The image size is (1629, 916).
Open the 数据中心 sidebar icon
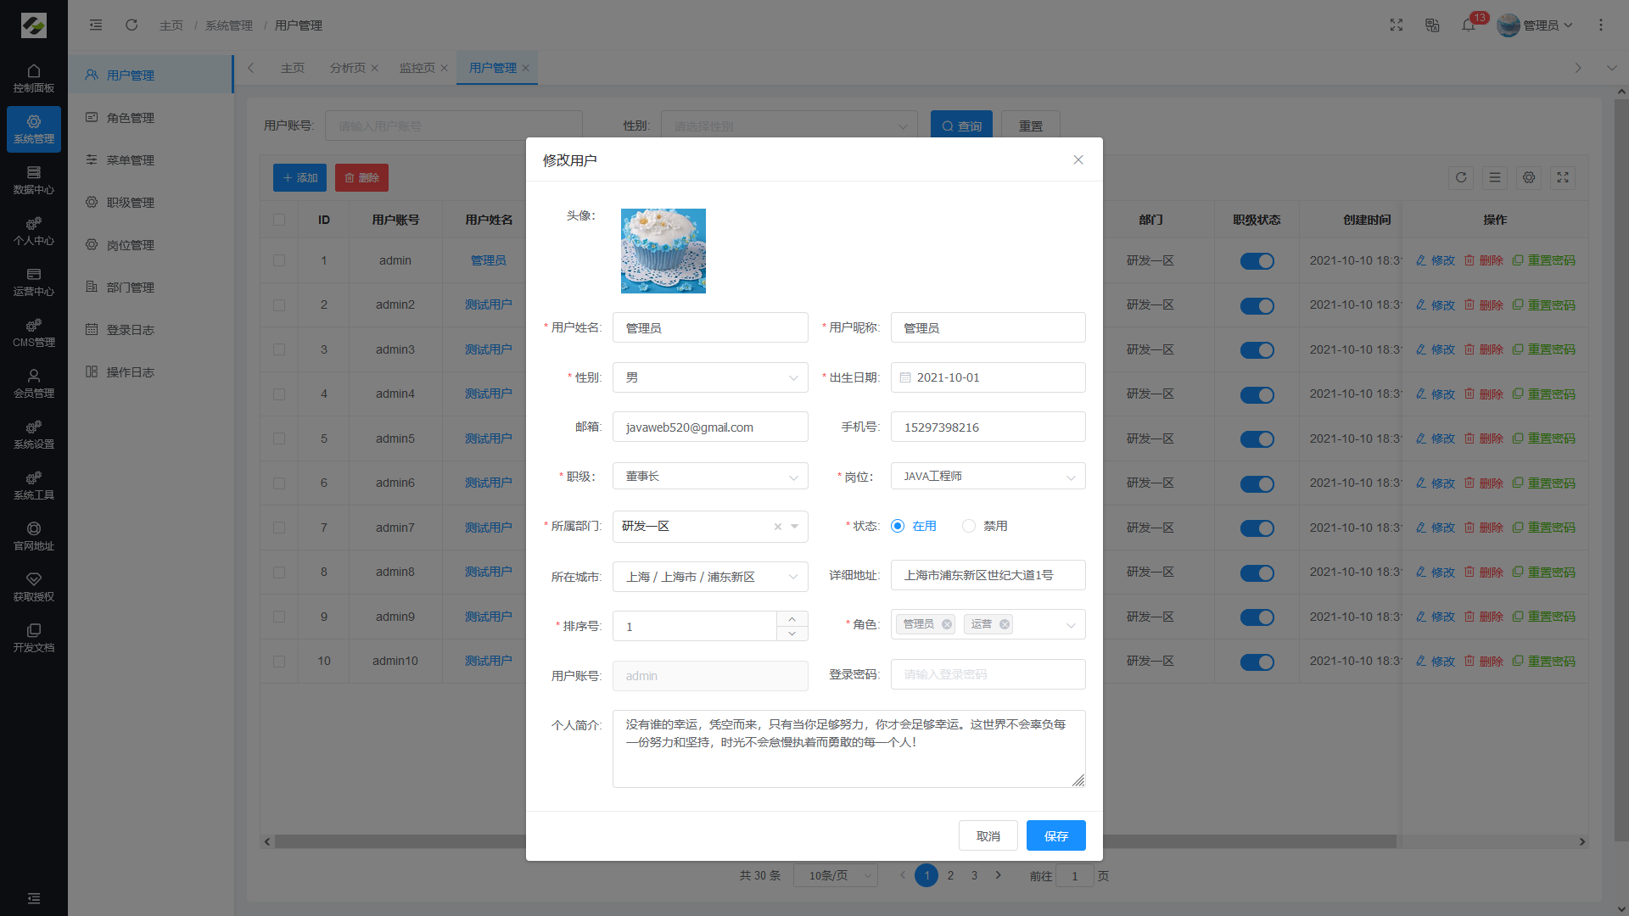tap(34, 180)
